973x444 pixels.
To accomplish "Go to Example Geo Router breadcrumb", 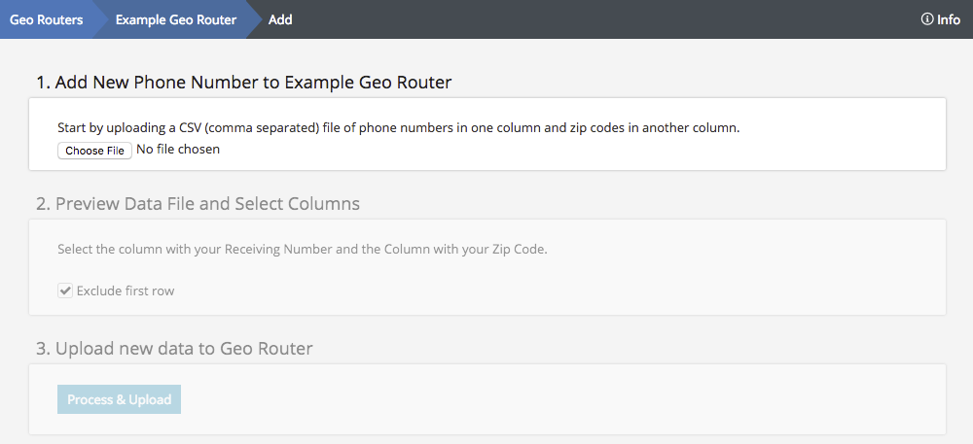I will 175,19.
